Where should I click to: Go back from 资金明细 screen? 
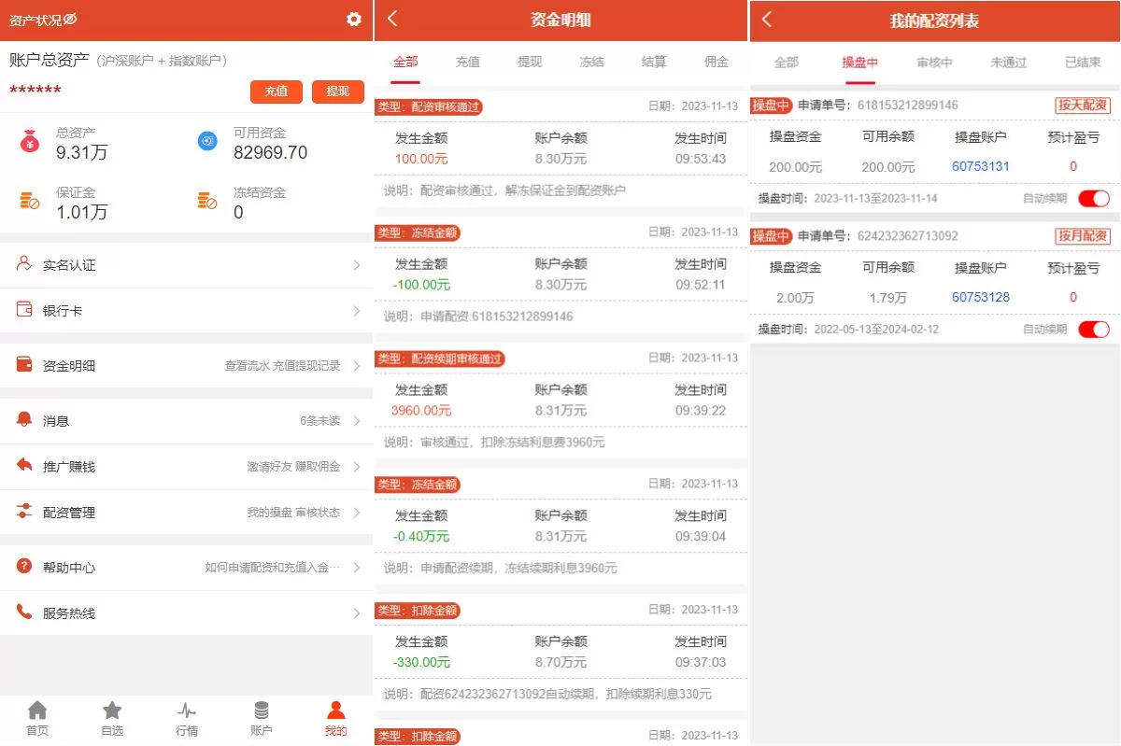[392, 19]
